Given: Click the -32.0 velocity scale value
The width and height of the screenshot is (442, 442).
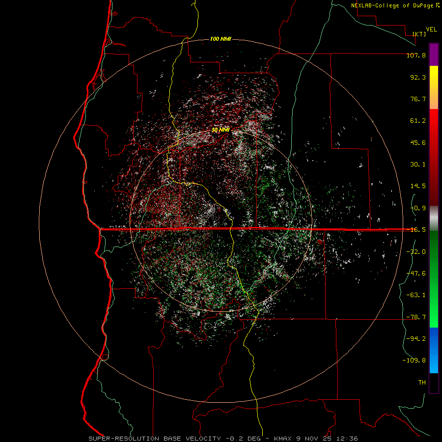Looking at the screenshot, I should point(416,252).
